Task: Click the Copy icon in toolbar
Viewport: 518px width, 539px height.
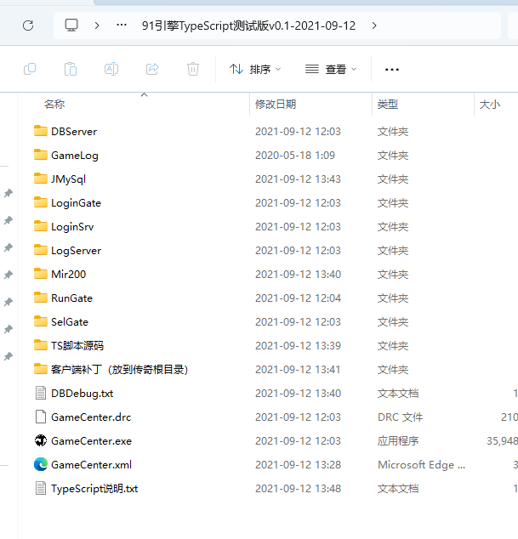Action: [30, 69]
